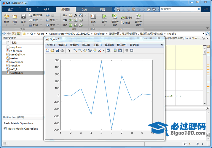
Task: Open the Brush tool color dropdown arrow
Action: [x=103, y=51]
